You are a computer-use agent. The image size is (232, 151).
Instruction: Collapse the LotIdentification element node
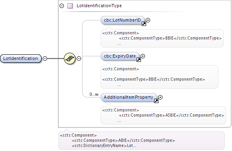coord(45,58)
